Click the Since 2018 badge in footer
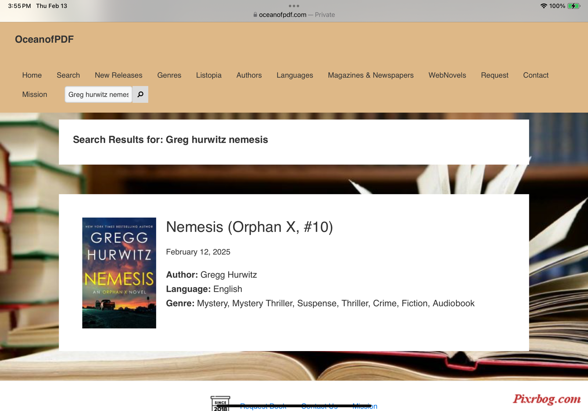This screenshot has height=411, width=588. tap(220, 403)
